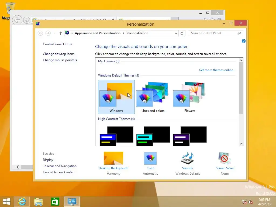
Task: Click the Personalization window title bar icon
Action: pos(38,24)
